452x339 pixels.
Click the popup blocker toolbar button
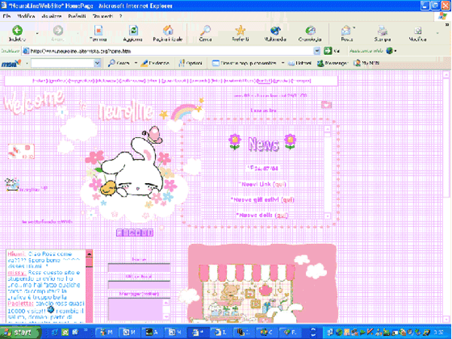244,63
